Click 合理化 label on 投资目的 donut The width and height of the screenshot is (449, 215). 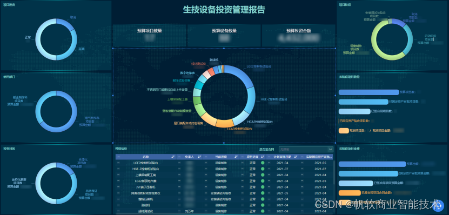click(83, 159)
